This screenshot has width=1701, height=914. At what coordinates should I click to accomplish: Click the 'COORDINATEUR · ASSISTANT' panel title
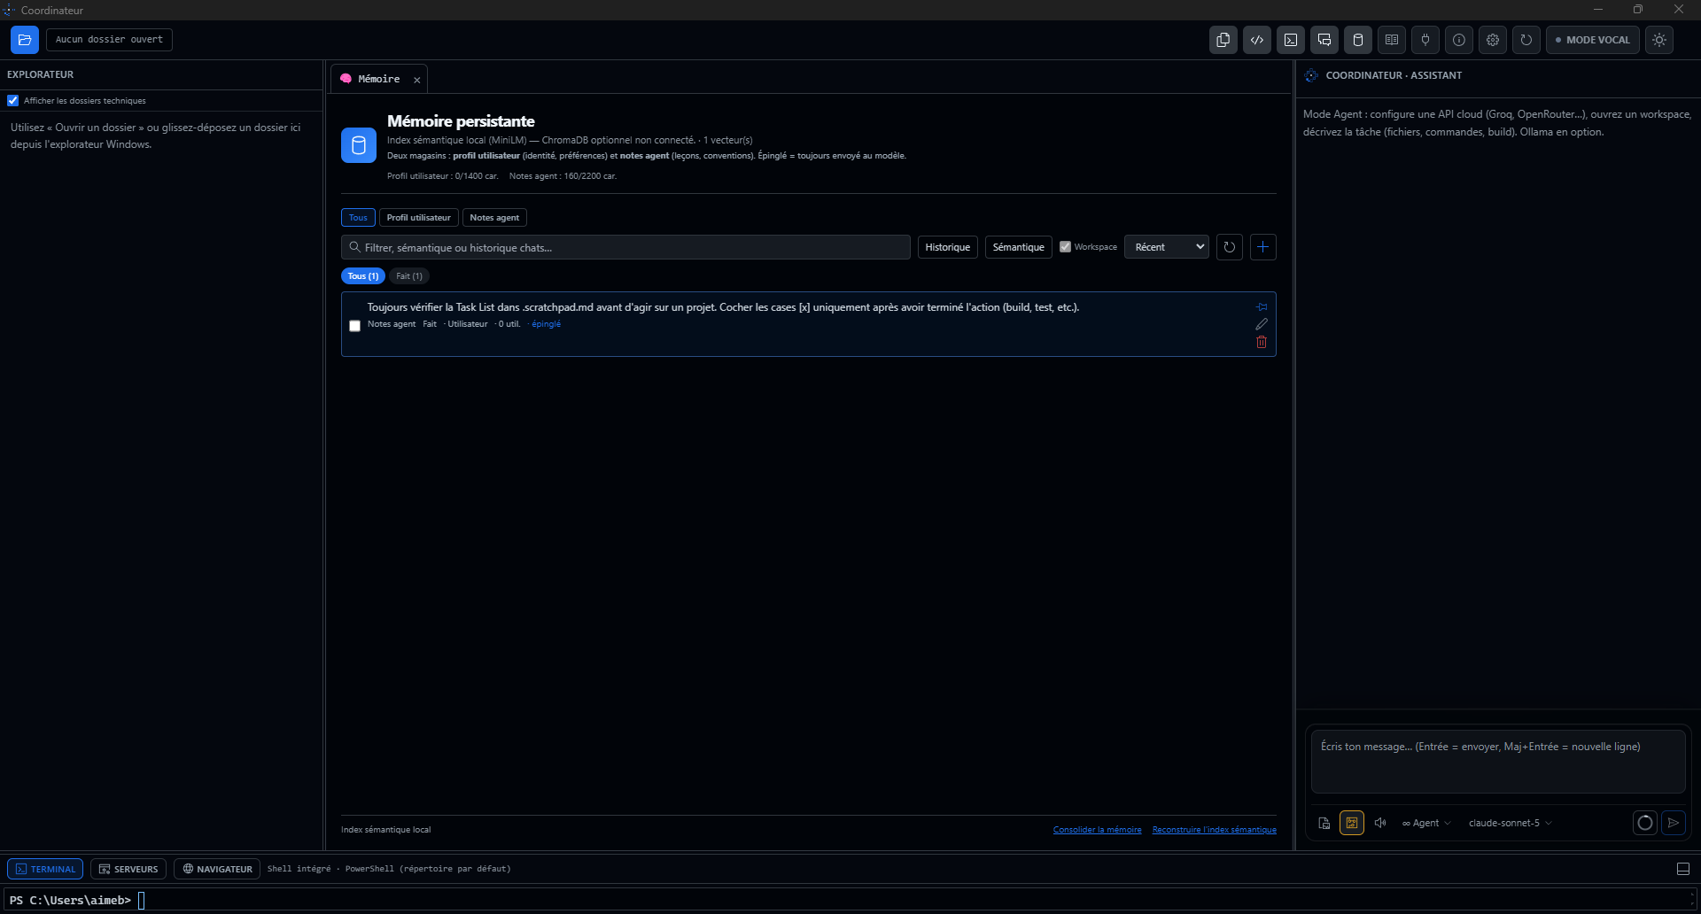[1394, 75]
